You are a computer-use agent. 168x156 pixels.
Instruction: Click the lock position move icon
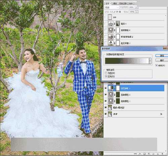pos(117,12)
